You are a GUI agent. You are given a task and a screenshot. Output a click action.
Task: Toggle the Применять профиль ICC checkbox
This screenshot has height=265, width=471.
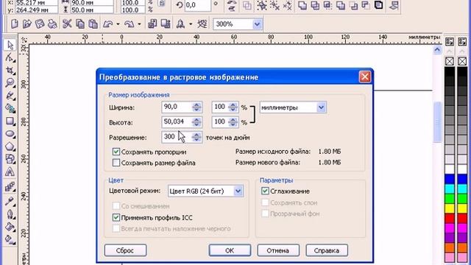coord(116,218)
